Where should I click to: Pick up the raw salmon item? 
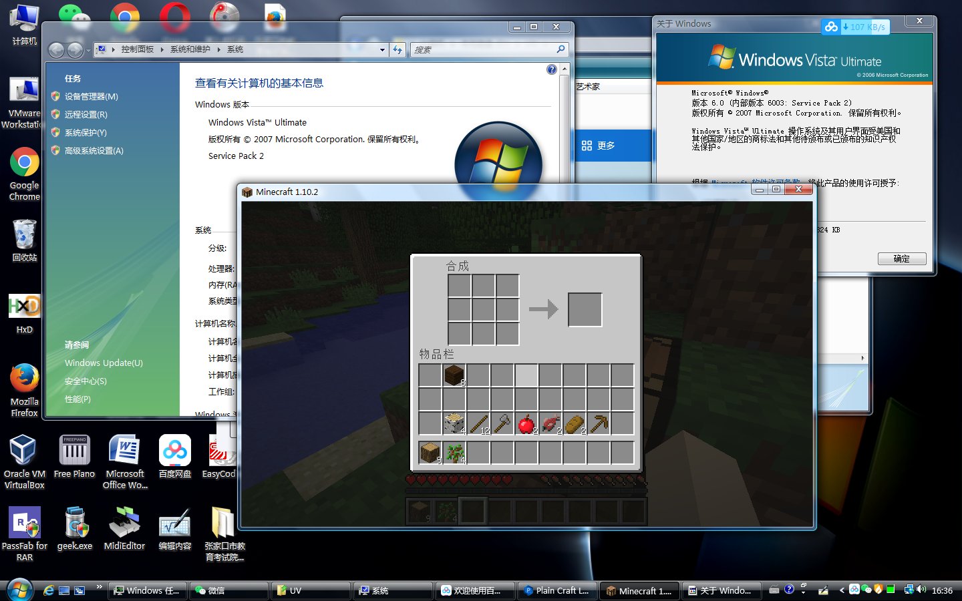click(550, 423)
